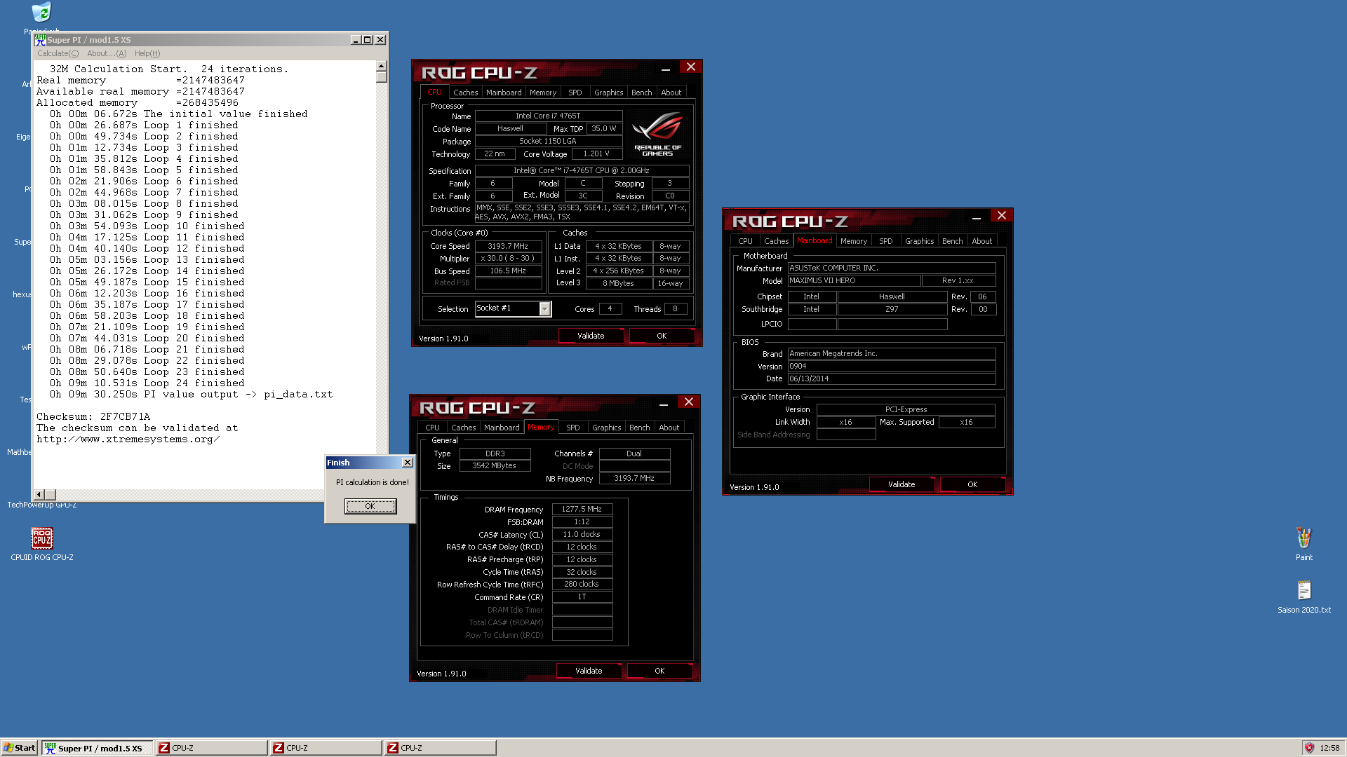The image size is (1347, 757).
Task: Close the CPU-Z Mainboard window
Action: point(1002,216)
